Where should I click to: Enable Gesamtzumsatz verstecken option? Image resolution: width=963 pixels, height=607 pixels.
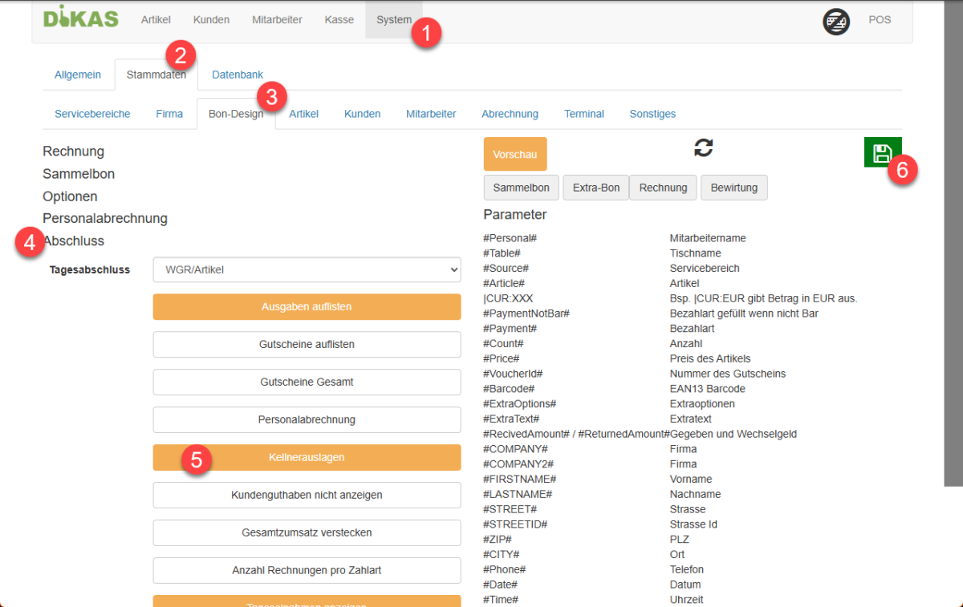[307, 532]
